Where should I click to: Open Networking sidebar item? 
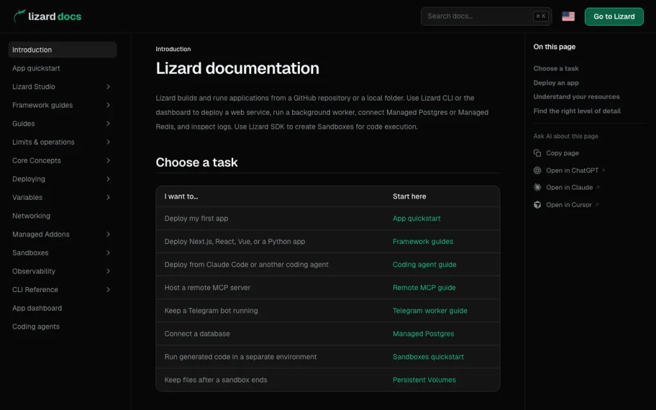[31, 216]
